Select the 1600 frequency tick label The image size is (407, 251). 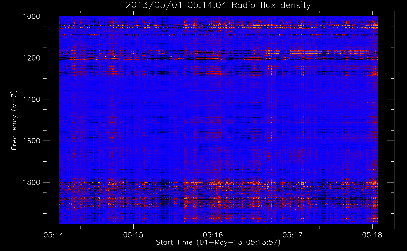click(x=31, y=141)
